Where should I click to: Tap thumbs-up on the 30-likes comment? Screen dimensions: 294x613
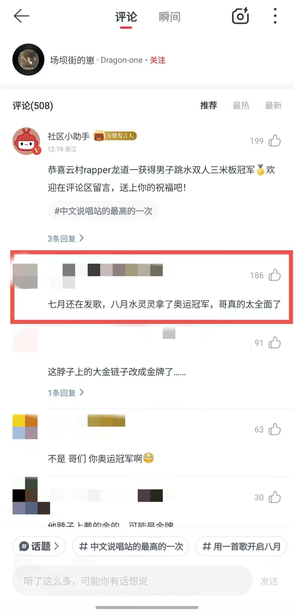(274, 497)
